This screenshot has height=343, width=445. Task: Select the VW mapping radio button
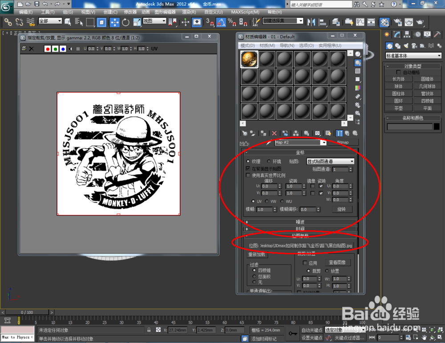pos(267,201)
